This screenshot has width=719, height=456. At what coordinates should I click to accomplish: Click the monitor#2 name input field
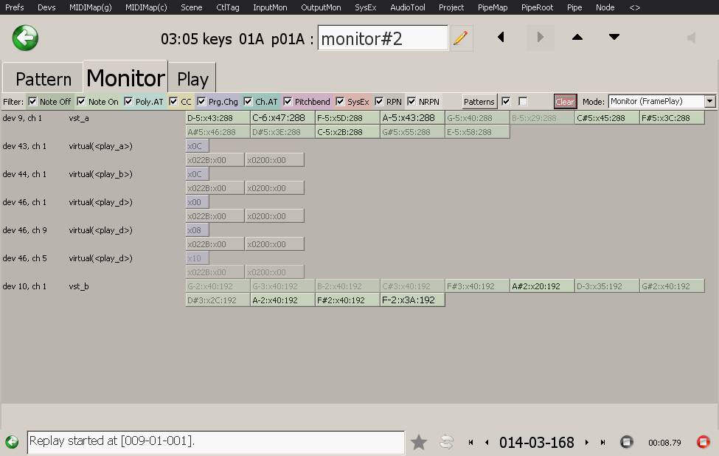(x=383, y=38)
